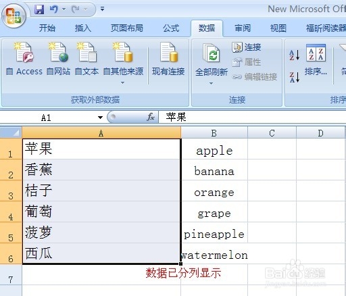Expand the 自其他来源 dropdown arrow

(122, 83)
